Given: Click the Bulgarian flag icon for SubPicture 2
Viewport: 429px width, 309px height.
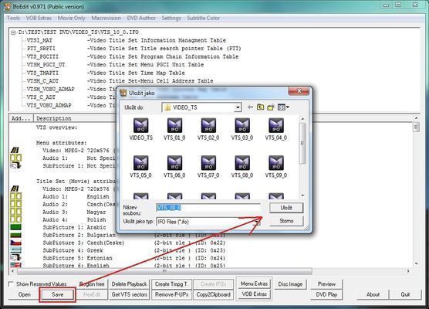Looking at the screenshot, I should point(16,235).
